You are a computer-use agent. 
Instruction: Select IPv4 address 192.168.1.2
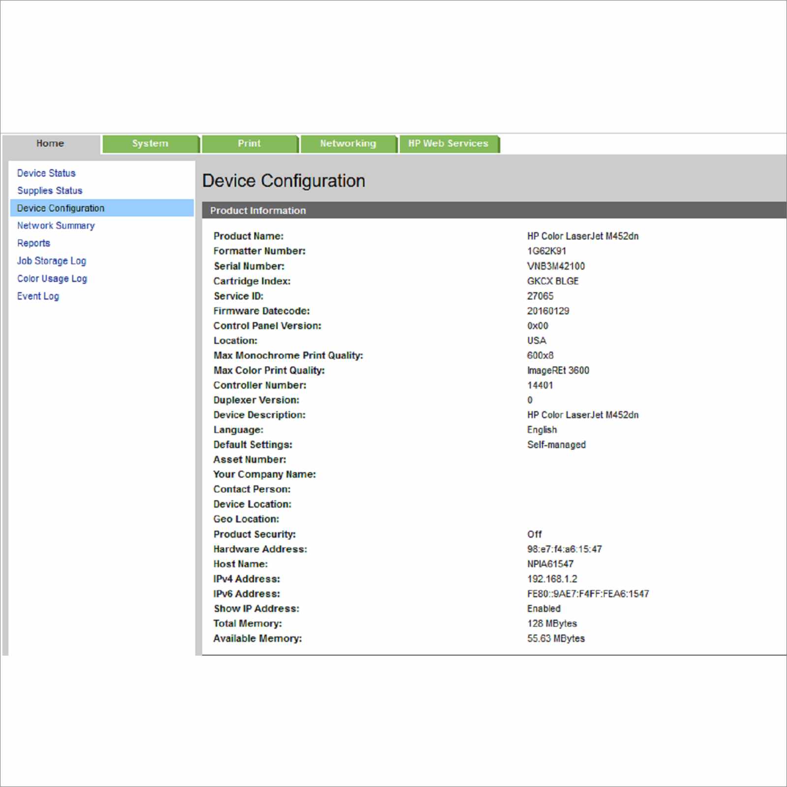(552, 579)
